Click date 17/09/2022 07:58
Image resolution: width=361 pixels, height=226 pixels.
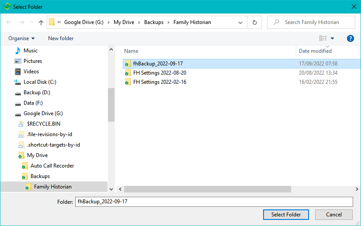318,64
